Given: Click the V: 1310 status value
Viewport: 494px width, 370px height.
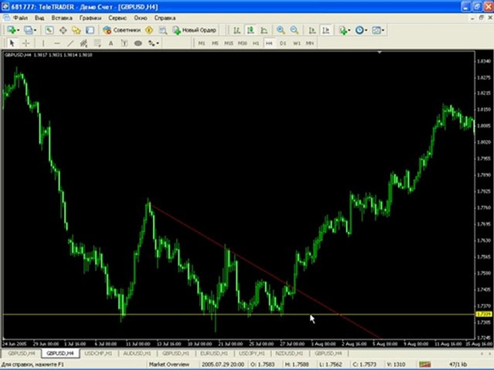Looking at the screenshot, I should click(x=396, y=364).
